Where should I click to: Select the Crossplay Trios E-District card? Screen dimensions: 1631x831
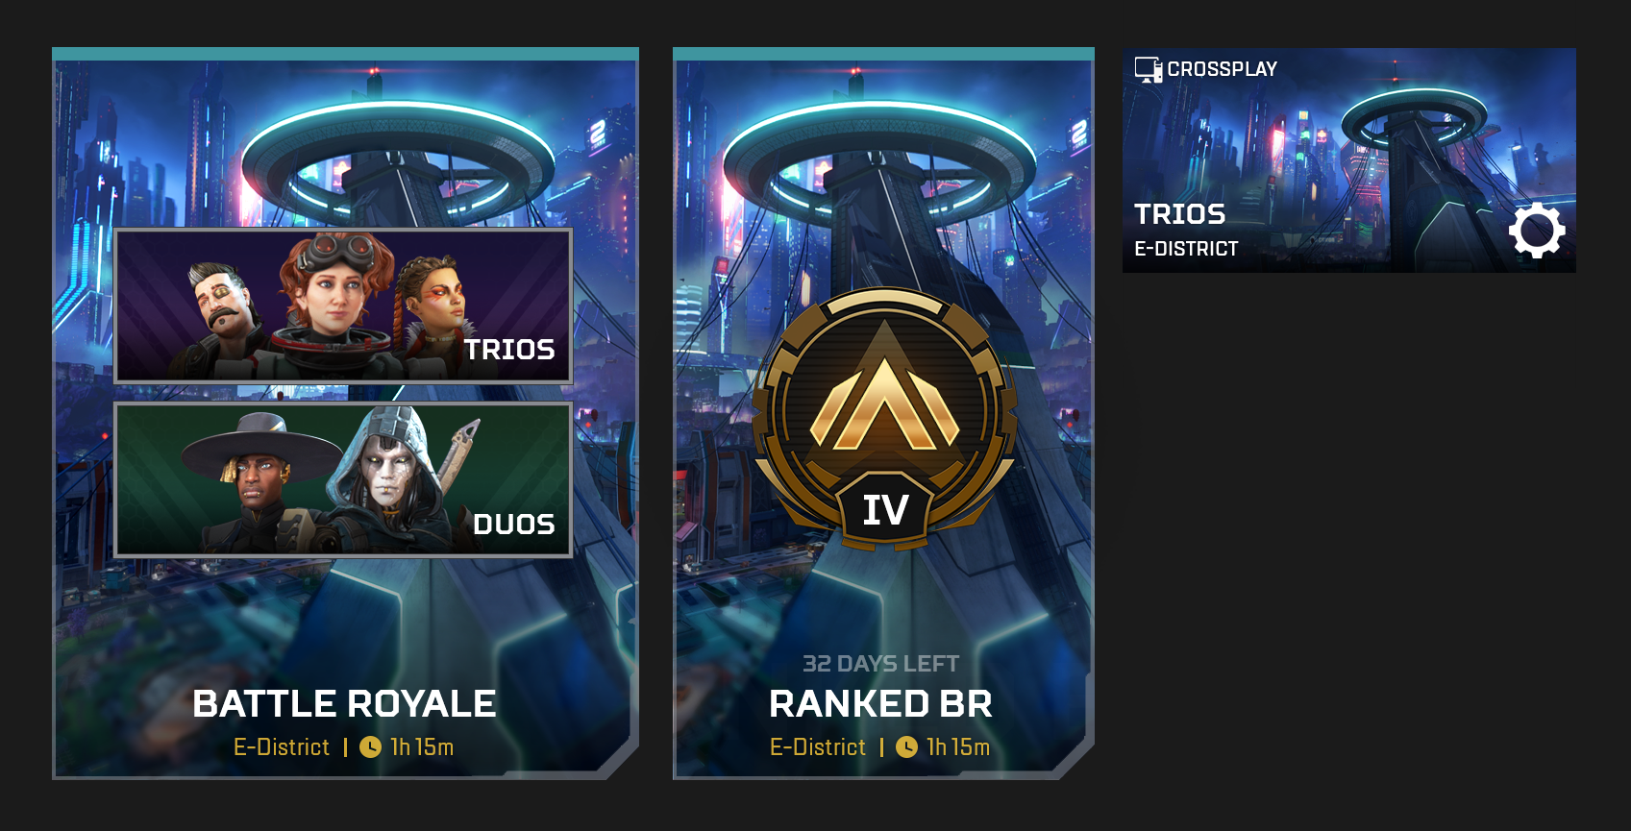coord(1349,160)
